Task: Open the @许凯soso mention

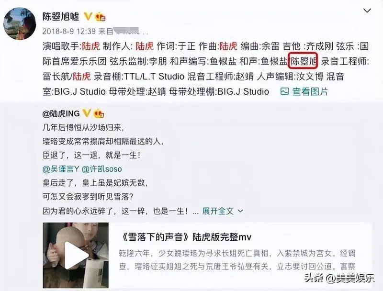Action: [x=101, y=169]
